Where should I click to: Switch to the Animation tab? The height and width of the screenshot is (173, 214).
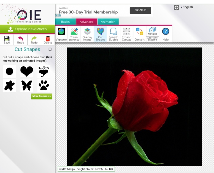[x=108, y=22]
